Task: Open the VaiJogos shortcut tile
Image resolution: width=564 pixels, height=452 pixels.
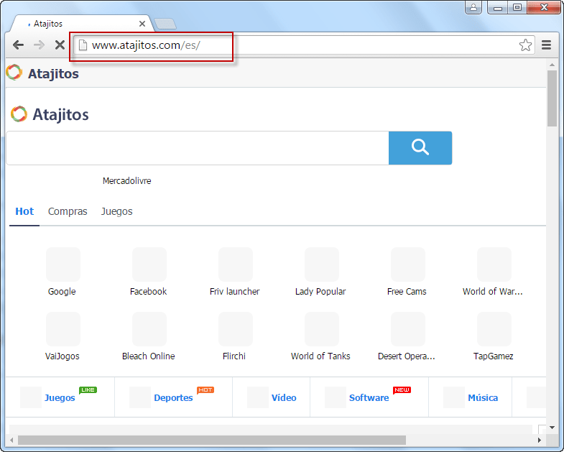Action: pos(63,336)
